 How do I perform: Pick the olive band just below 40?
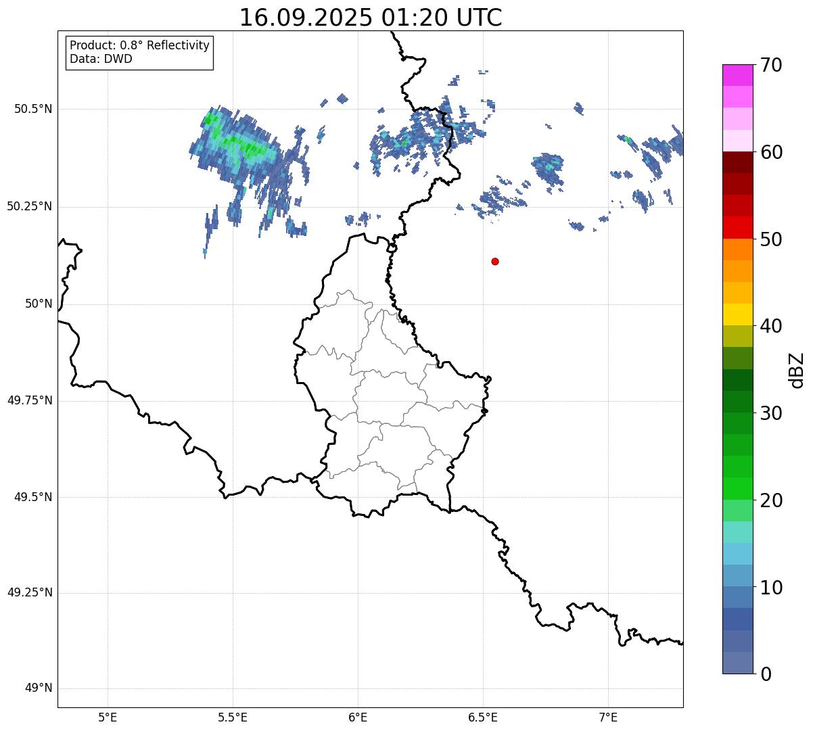pos(737,336)
